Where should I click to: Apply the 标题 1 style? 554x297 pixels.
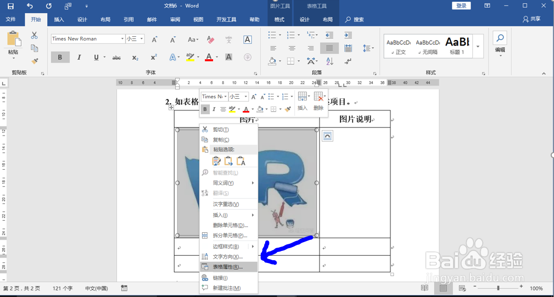tap(457, 46)
